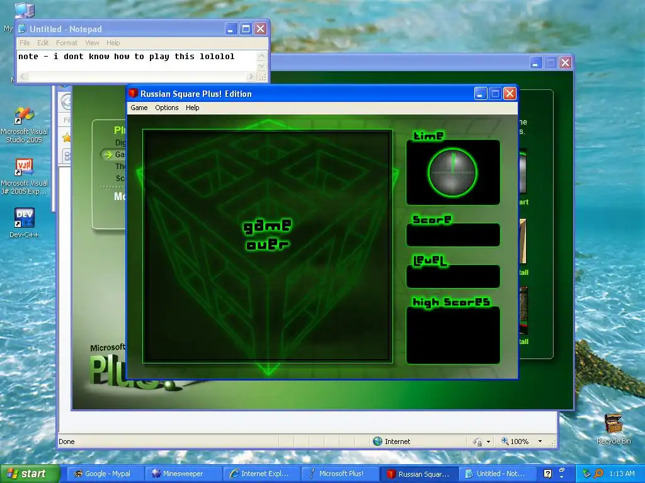Open the Dev-C++ desktop shortcut

click(x=24, y=223)
